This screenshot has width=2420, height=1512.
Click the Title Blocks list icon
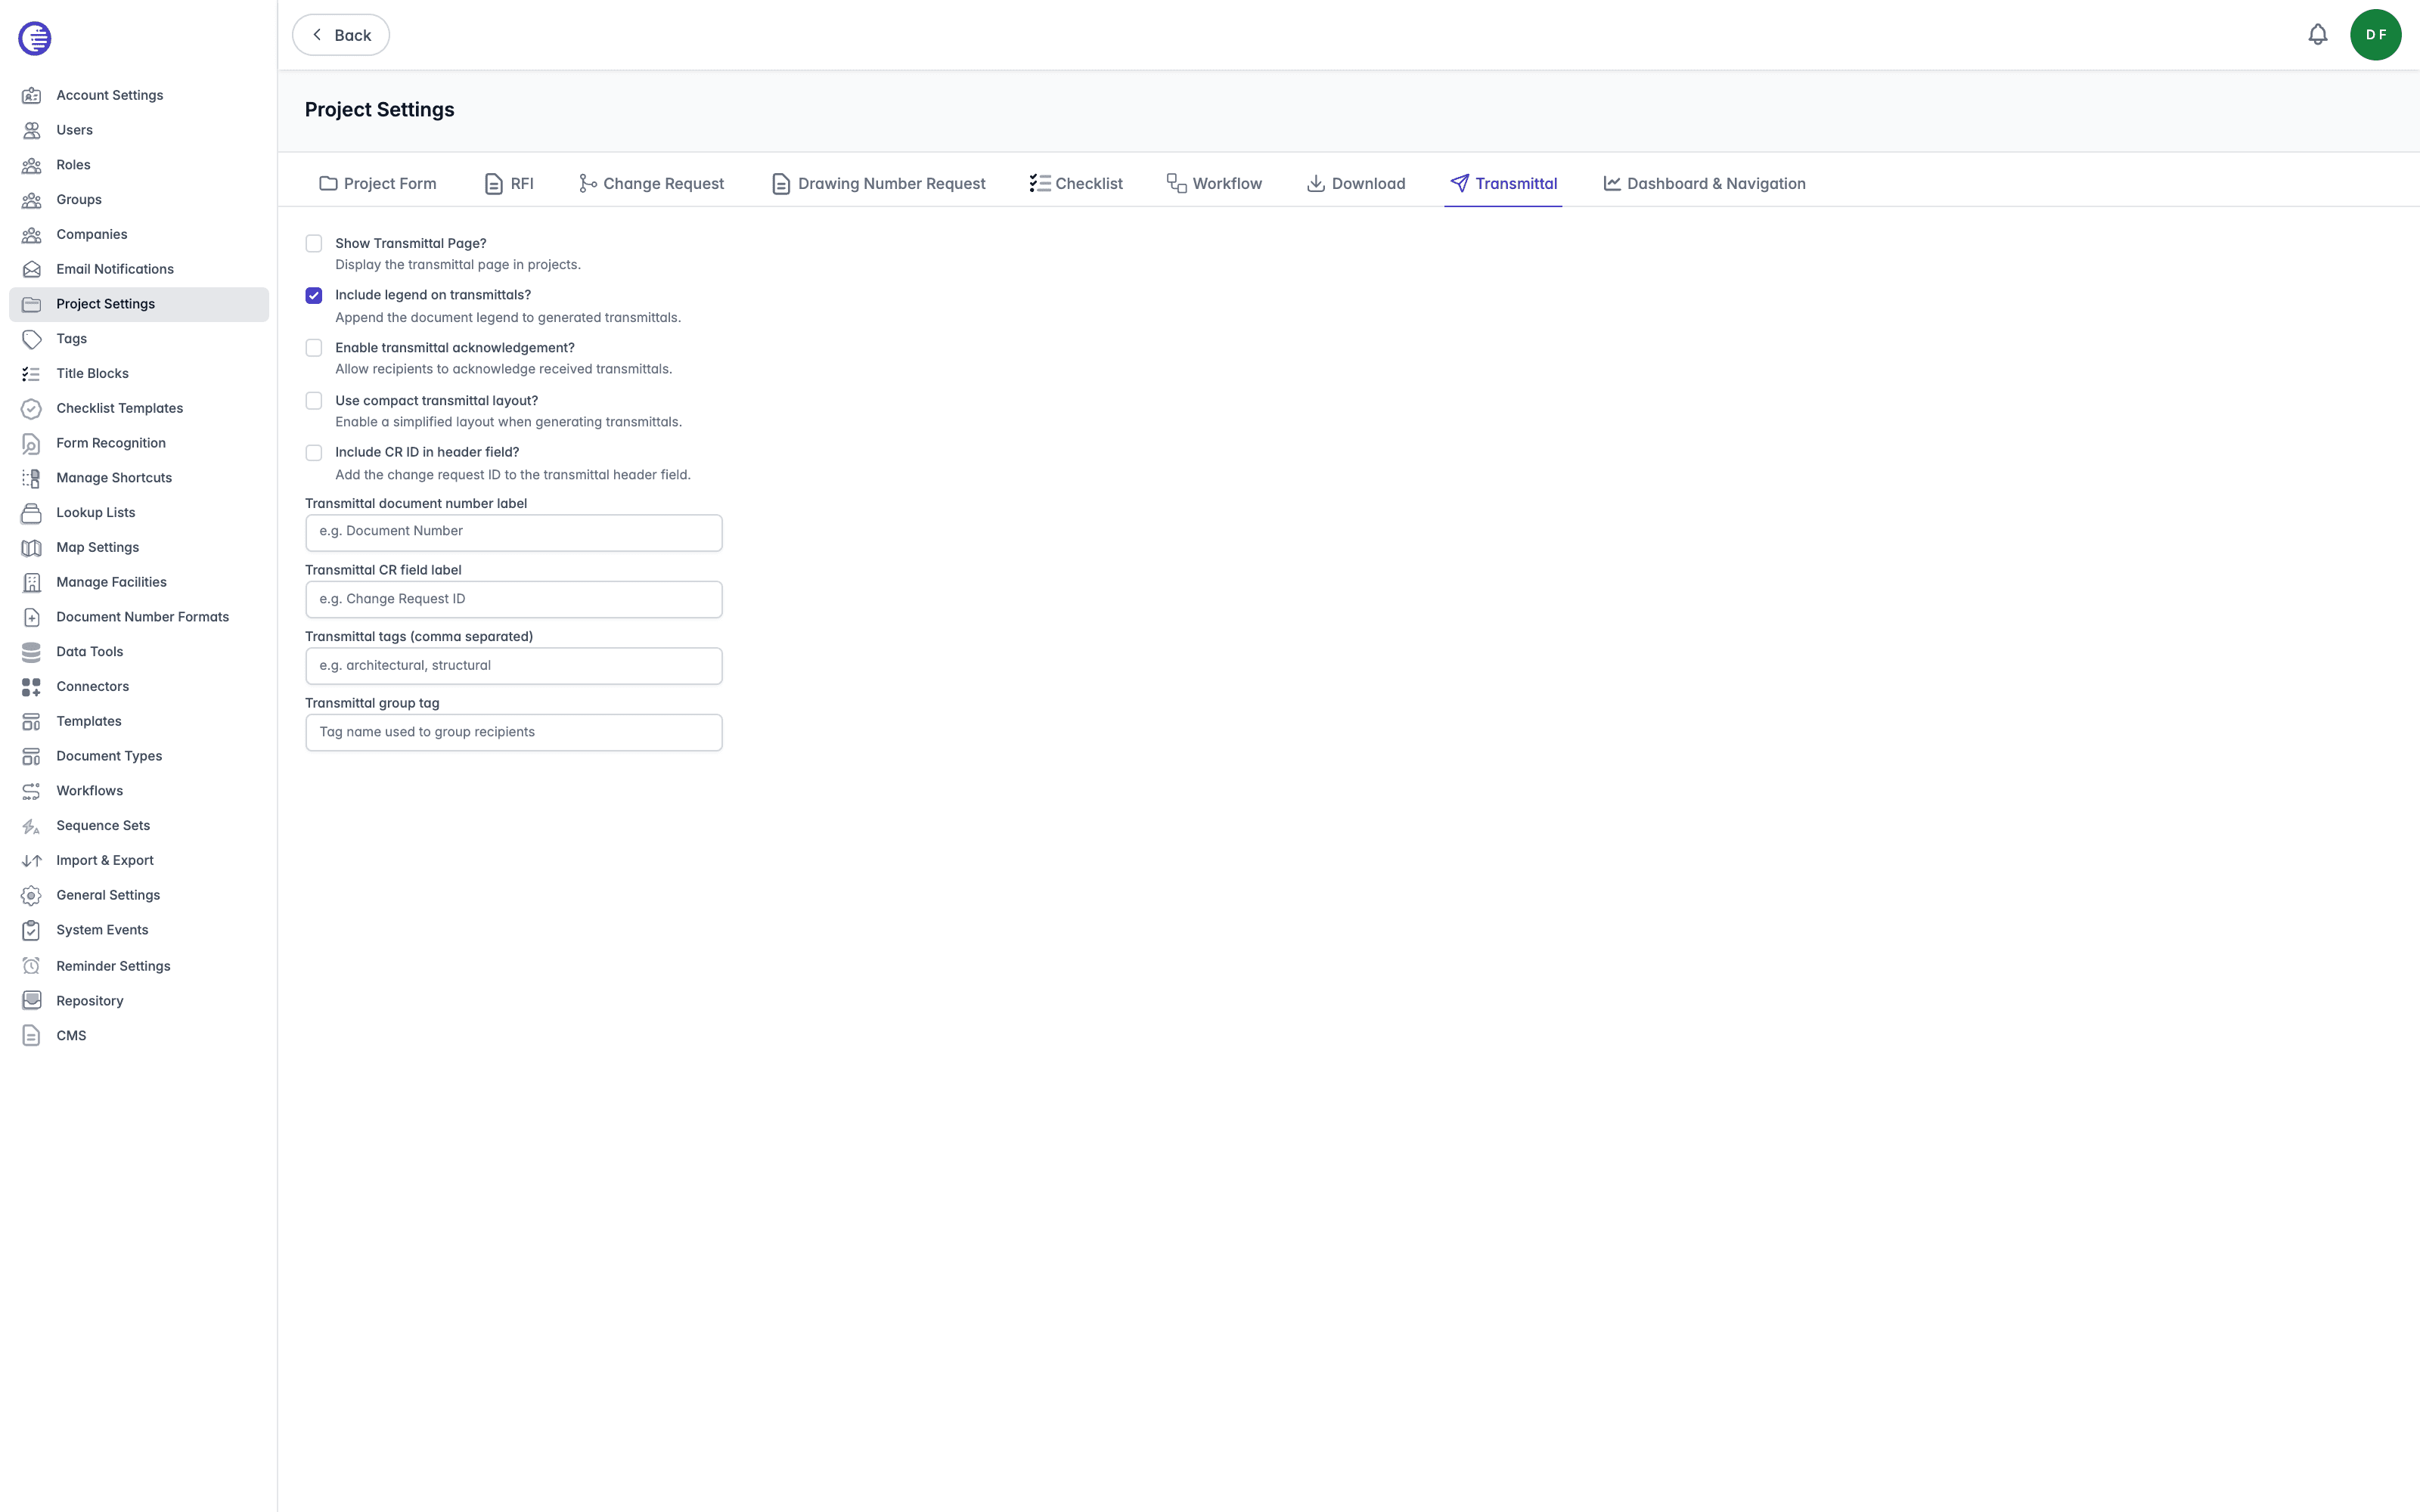[x=32, y=373]
